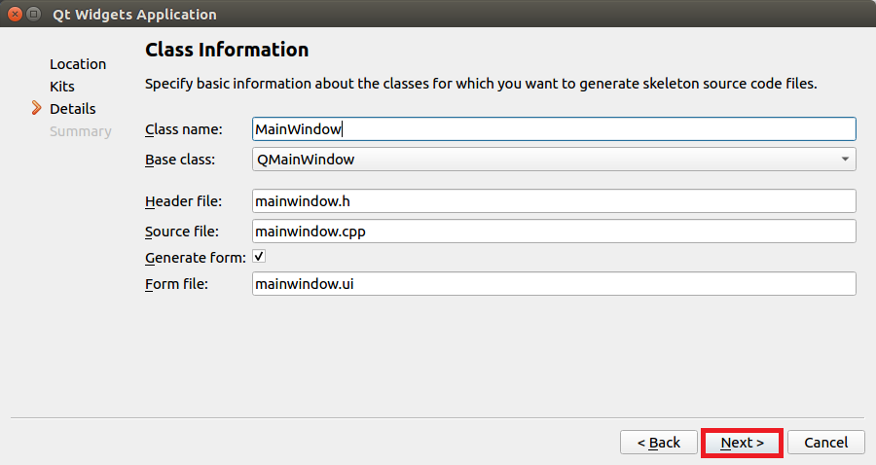The image size is (876, 465).
Task: Select the Kits step in sidebar
Action: click(x=62, y=87)
